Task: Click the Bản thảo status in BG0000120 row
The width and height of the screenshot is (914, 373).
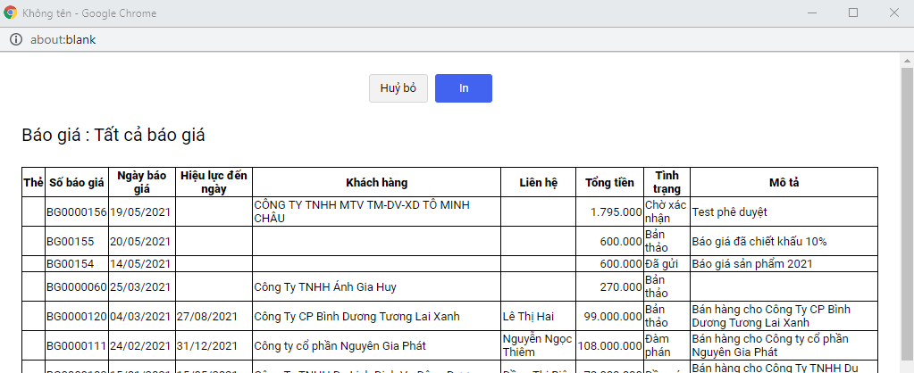Action: pyautogui.click(x=657, y=316)
